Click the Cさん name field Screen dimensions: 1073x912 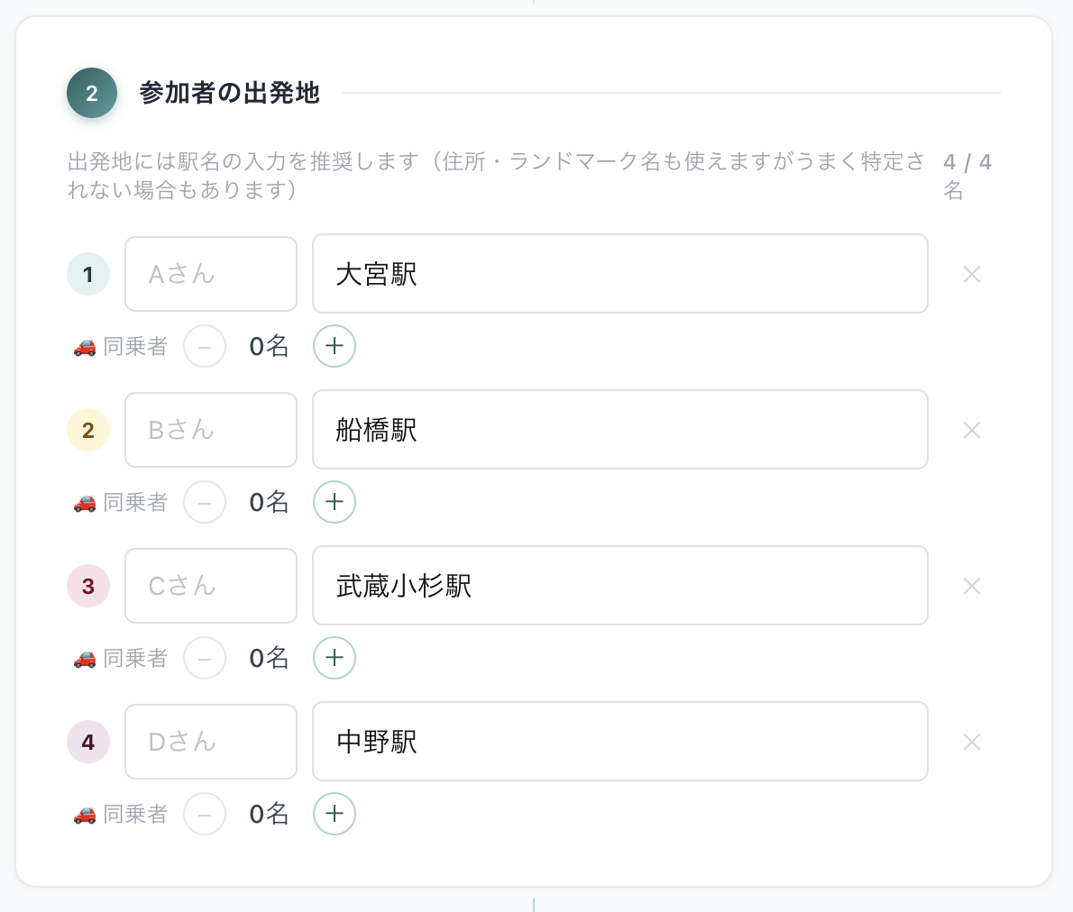[x=211, y=586]
